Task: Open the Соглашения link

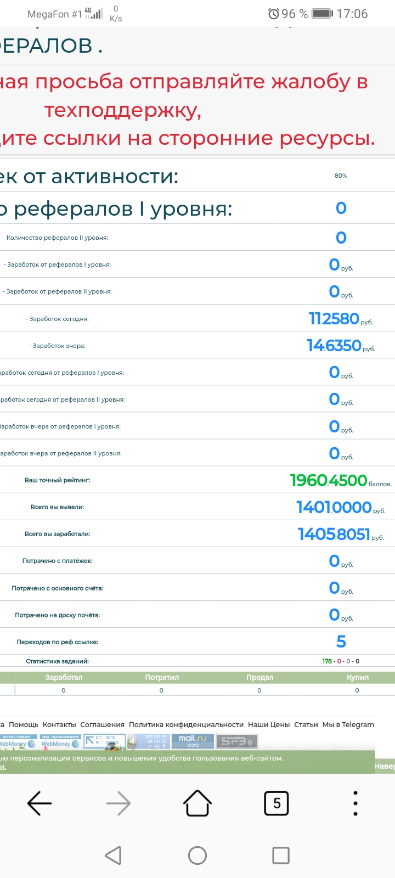Action: coord(103,724)
